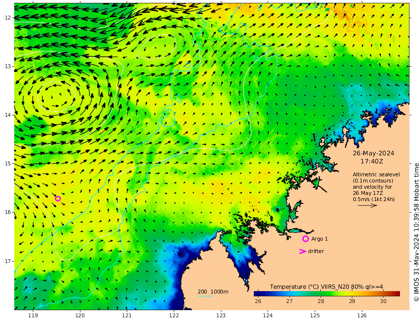Click the latitude axis label -16
This screenshot has height=324, width=419.
[7, 212]
